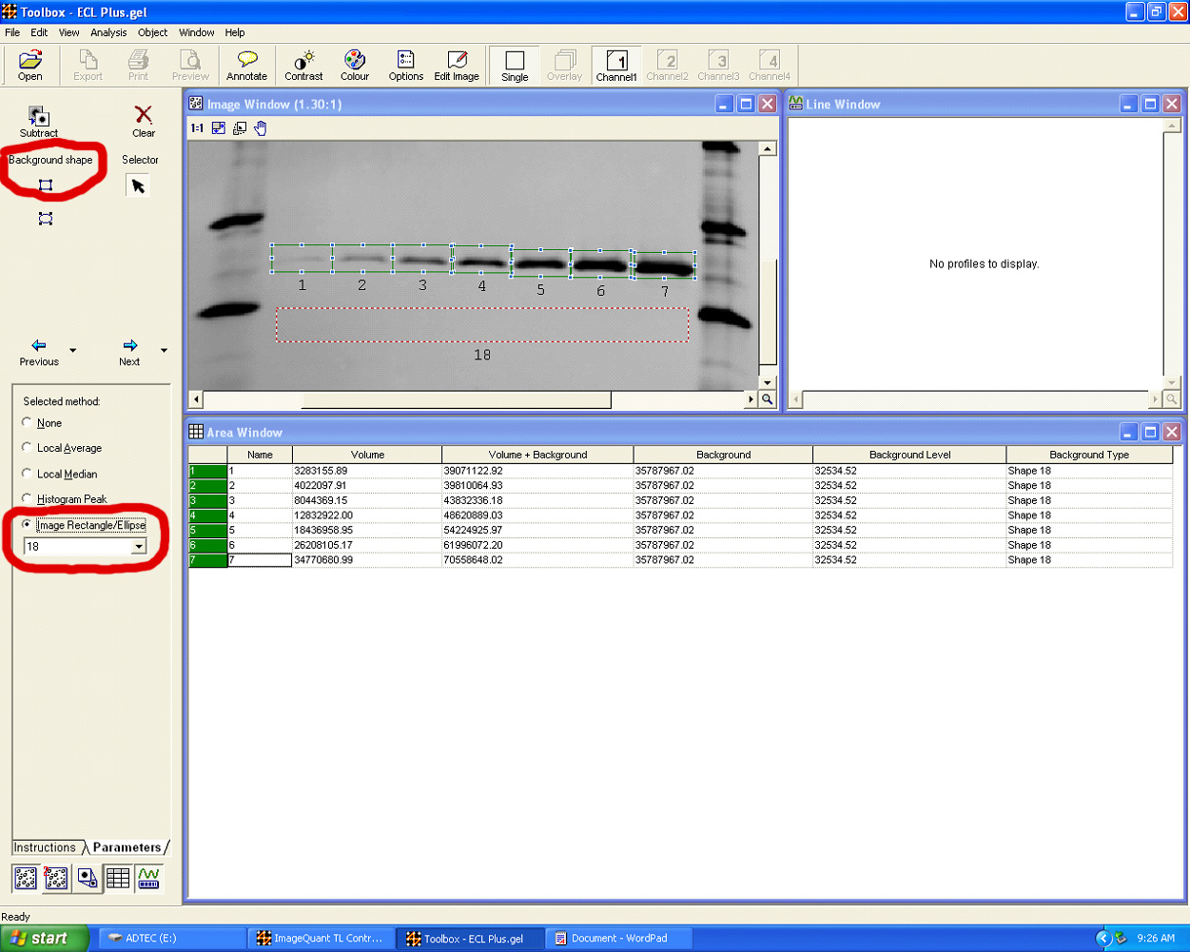Go to Previous step arrow
This screenshot has width=1190, height=952.
tap(39, 352)
